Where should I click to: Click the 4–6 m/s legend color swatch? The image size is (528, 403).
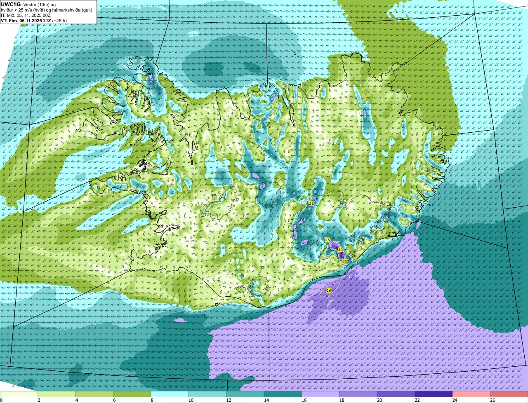(x=94, y=394)
